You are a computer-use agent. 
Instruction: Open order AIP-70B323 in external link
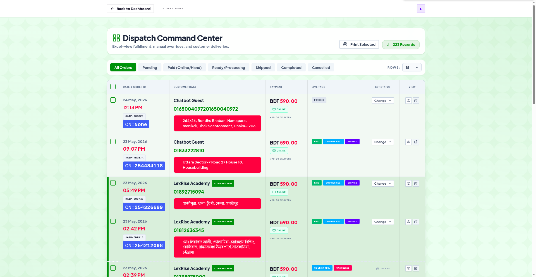tap(416, 101)
